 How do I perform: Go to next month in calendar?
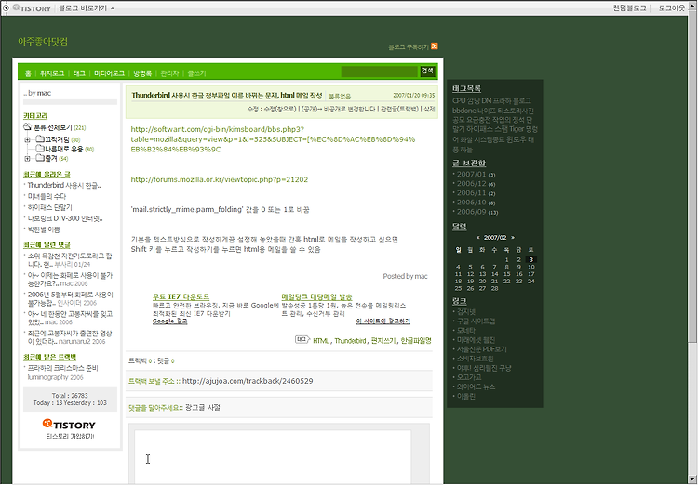point(513,237)
